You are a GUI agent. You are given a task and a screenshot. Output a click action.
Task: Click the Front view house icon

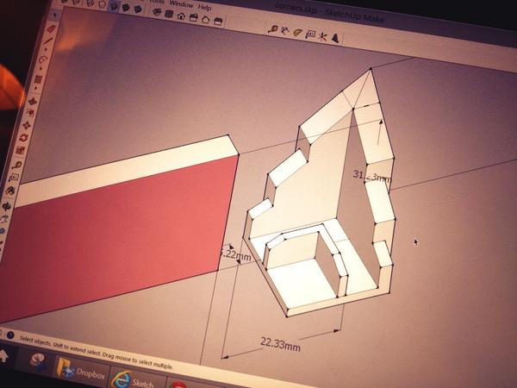pyautogui.click(x=181, y=16)
